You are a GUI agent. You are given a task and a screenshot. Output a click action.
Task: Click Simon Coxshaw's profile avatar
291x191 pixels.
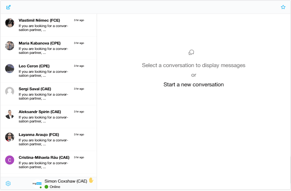coord(37,183)
